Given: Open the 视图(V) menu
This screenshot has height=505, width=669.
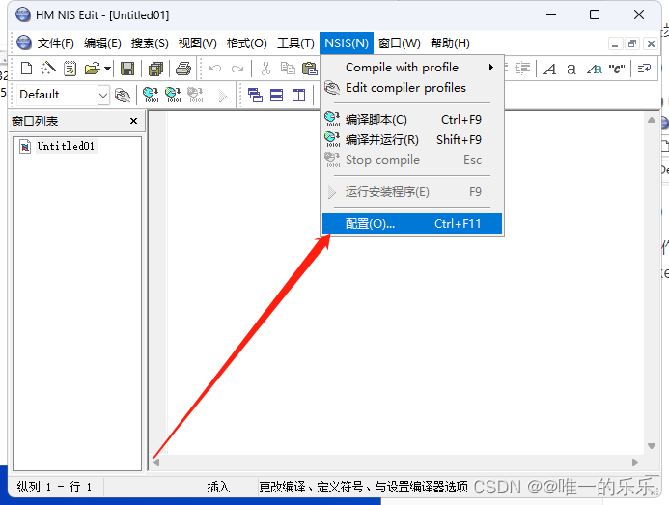Looking at the screenshot, I should (198, 43).
